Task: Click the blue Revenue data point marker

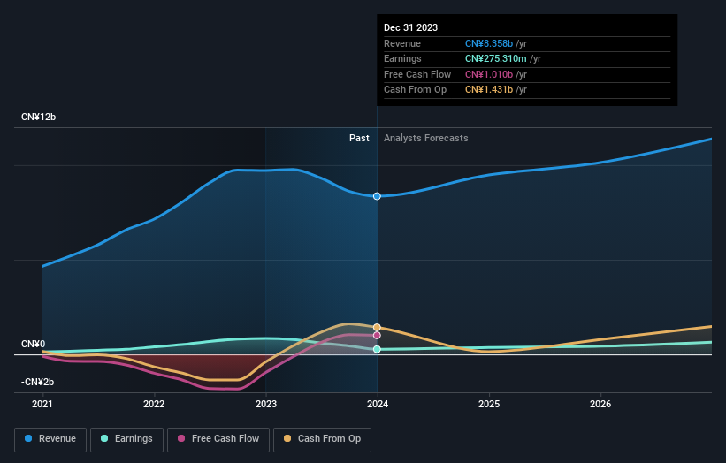Action: coord(377,196)
